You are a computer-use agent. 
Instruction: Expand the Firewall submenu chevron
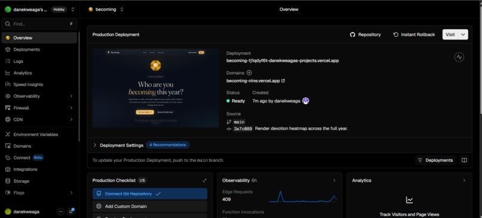click(x=71, y=108)
